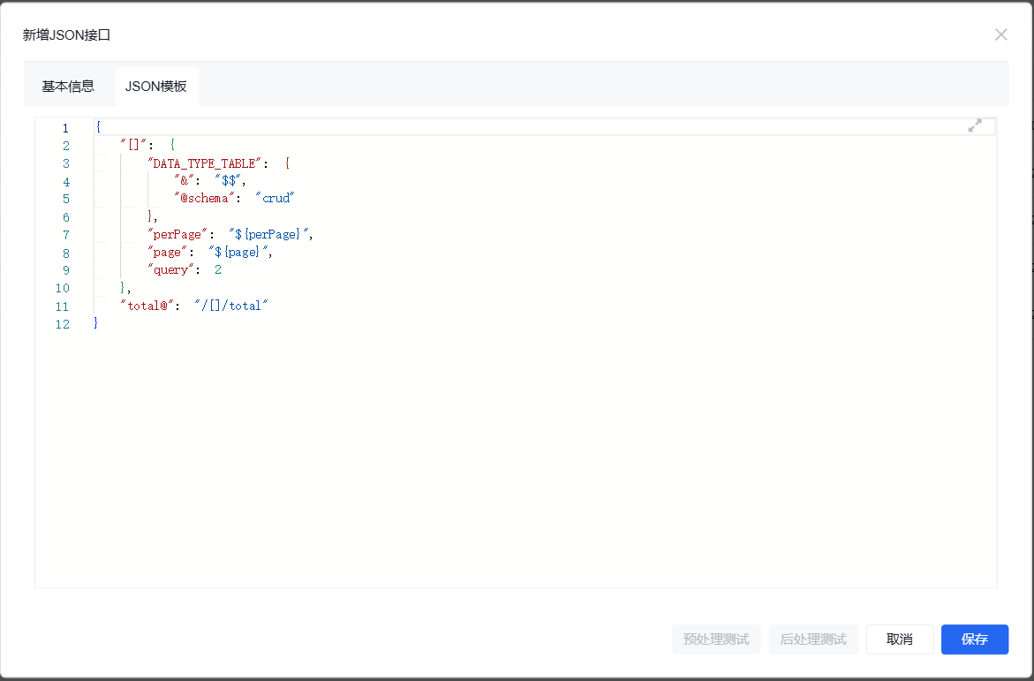Click the 新增JSON接口 dialog title

pos(66,35)
